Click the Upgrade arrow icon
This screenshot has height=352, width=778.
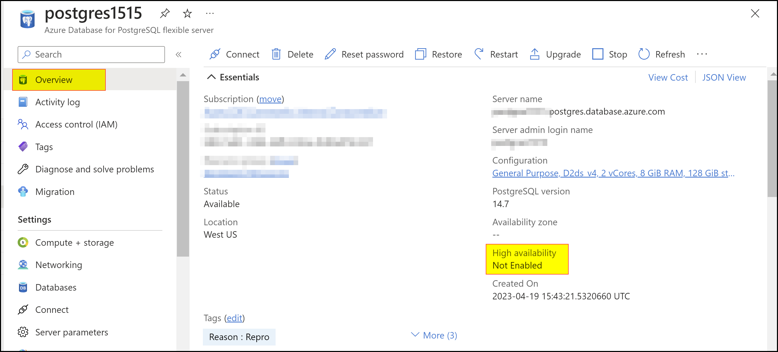pos(535,54)
